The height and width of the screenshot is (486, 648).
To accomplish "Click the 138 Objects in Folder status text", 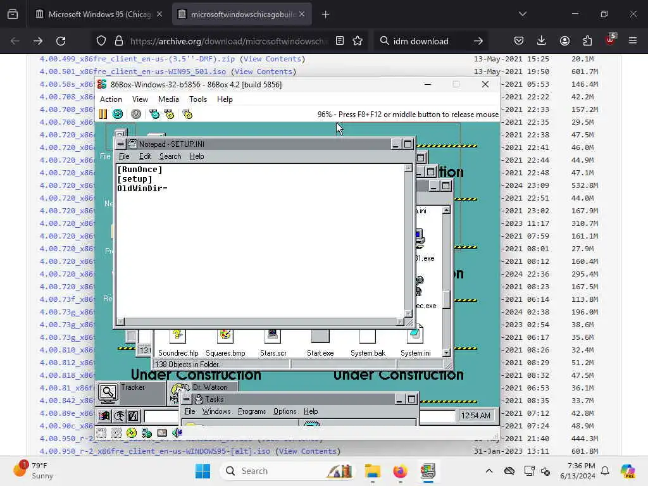I will pos(187,364).
